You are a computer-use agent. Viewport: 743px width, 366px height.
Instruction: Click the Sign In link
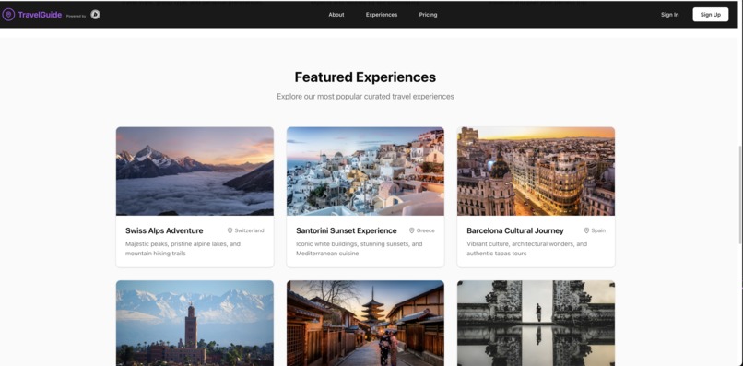coord(669,15)
